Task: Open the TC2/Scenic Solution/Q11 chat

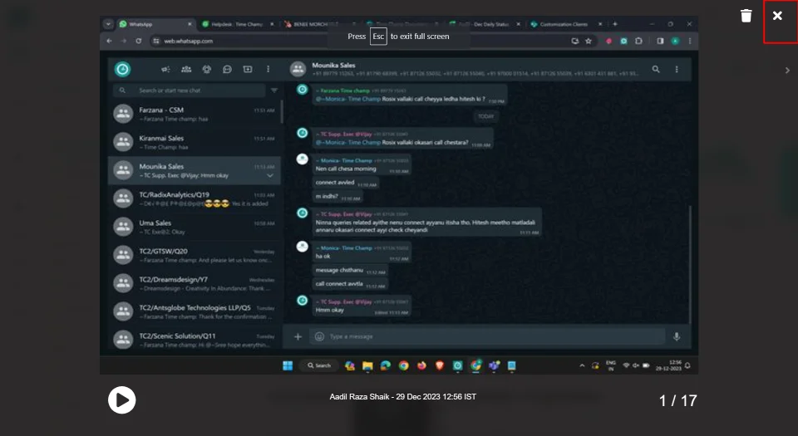Action: coord(195,339)
